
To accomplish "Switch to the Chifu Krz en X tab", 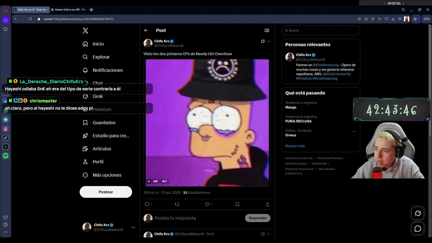I will (x=31, y=10).
